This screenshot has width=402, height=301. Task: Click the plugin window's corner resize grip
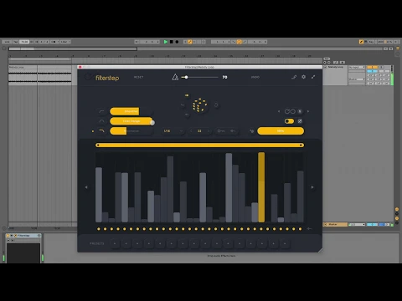320,250
